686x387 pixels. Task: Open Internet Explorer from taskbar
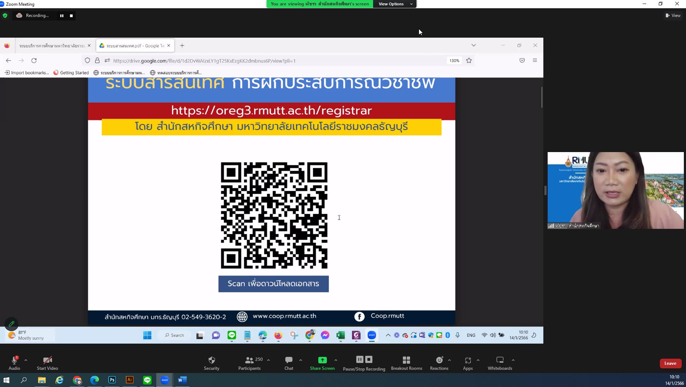(x=59, y=380)
